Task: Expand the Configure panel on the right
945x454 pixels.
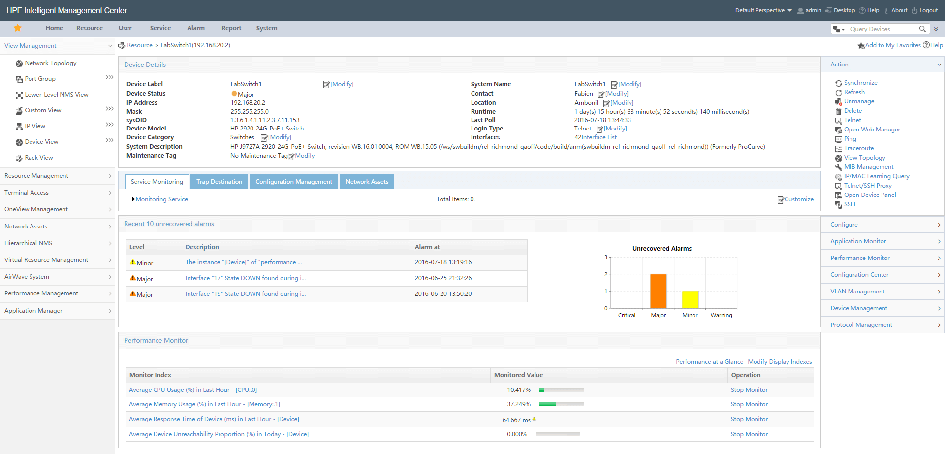Action: pyautogui.click(x=939, y=225)
